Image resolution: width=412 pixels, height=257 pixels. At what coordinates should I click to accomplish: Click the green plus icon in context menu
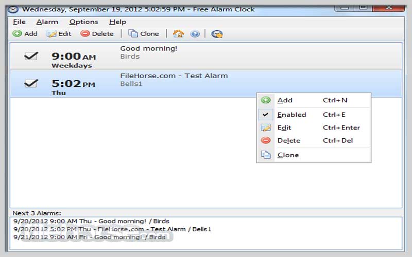[266, 100]
